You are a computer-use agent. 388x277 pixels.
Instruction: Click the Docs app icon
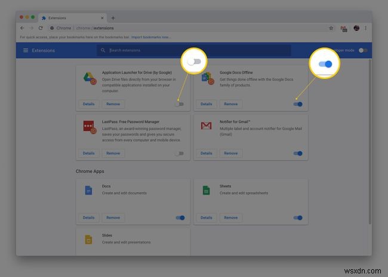pyautogui.click(x=88, y=190)
